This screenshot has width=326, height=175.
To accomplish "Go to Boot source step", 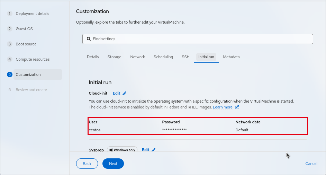I will pos(26,44).
